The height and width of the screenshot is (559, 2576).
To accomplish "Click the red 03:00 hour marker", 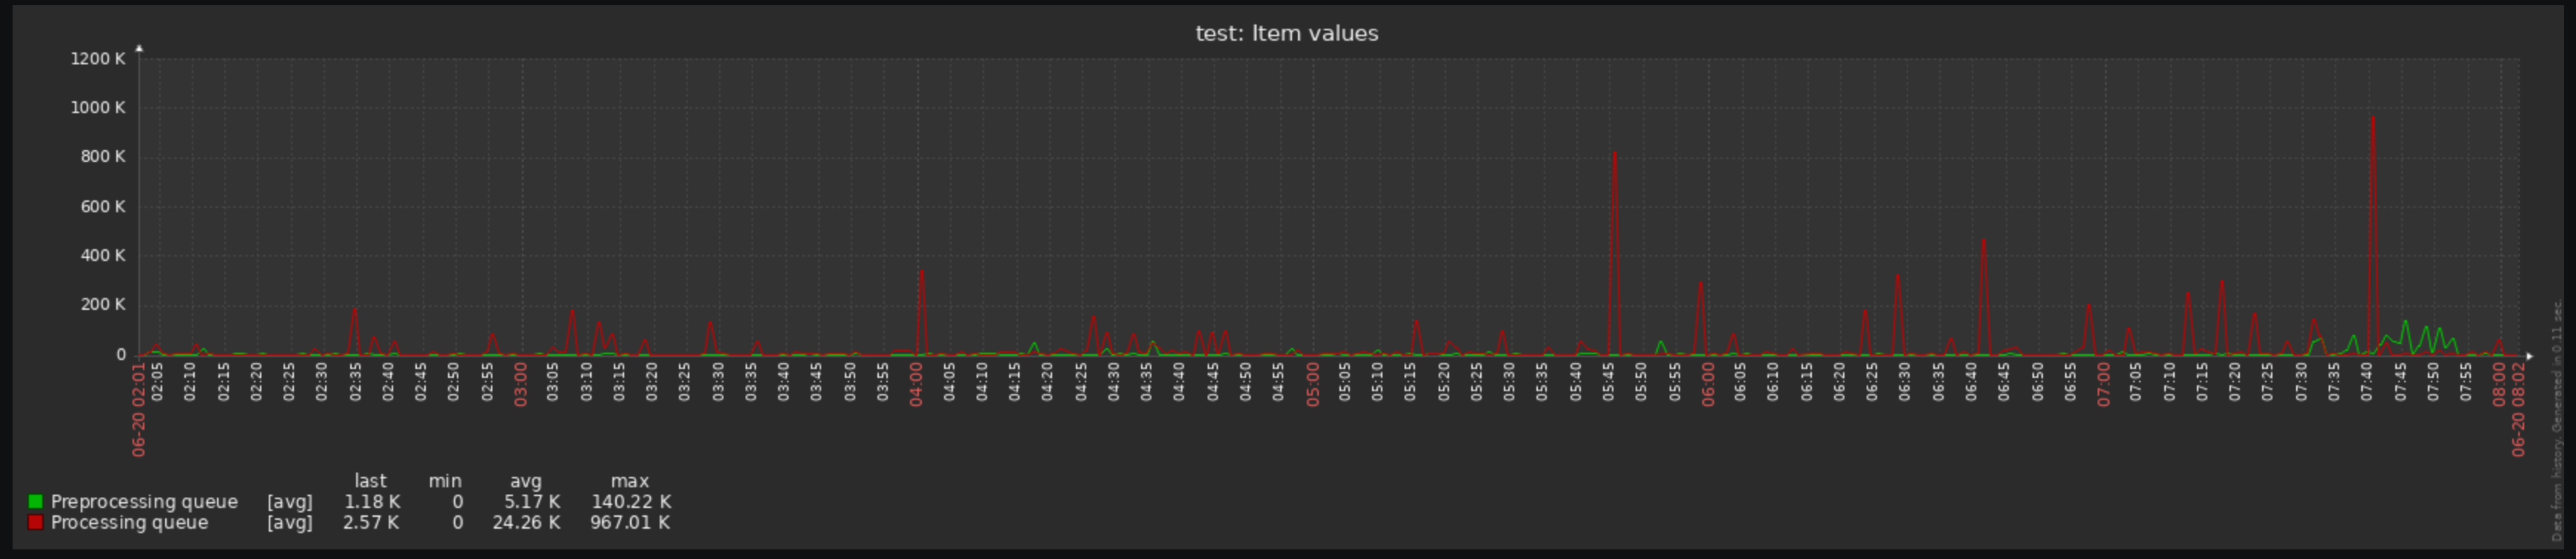I will [520, 384].
